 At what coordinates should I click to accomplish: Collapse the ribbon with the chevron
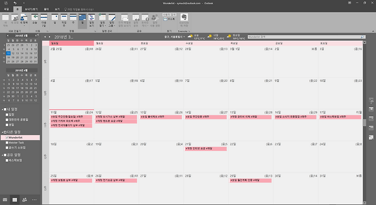[x=373, y=31]
